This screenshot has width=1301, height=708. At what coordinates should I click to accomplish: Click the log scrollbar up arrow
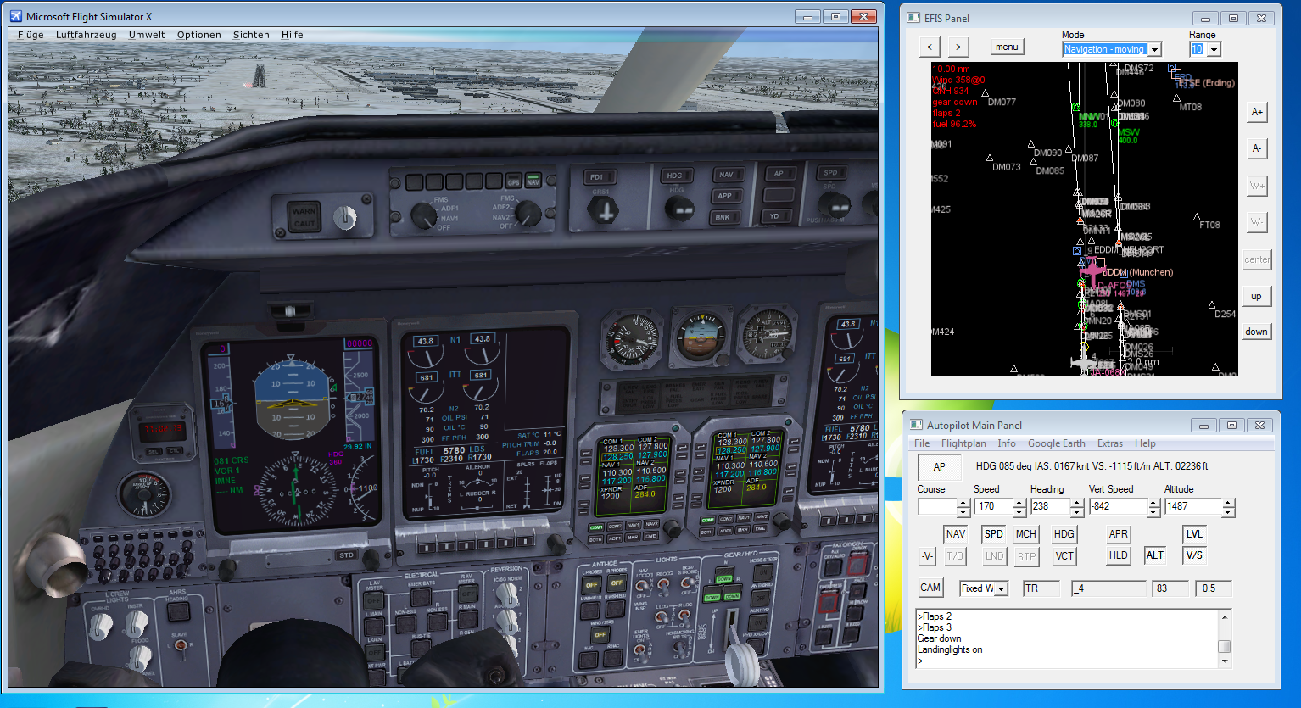tap(1225, 616)
